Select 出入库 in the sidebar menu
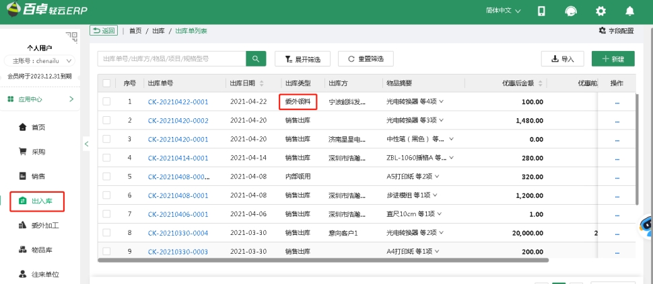Viewport: 653px width, 284px height. pos(42,201)
